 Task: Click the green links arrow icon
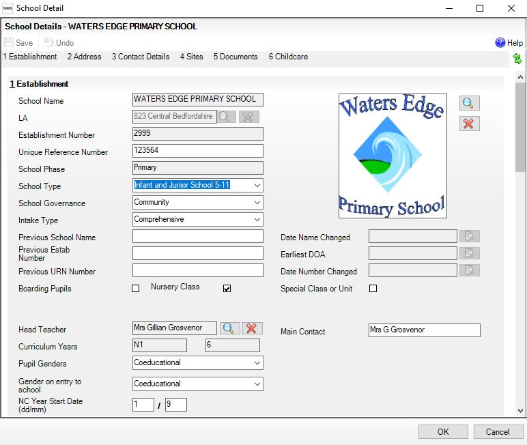517,59
